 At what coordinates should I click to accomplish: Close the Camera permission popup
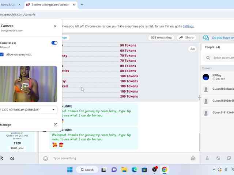tap(55, 26)
